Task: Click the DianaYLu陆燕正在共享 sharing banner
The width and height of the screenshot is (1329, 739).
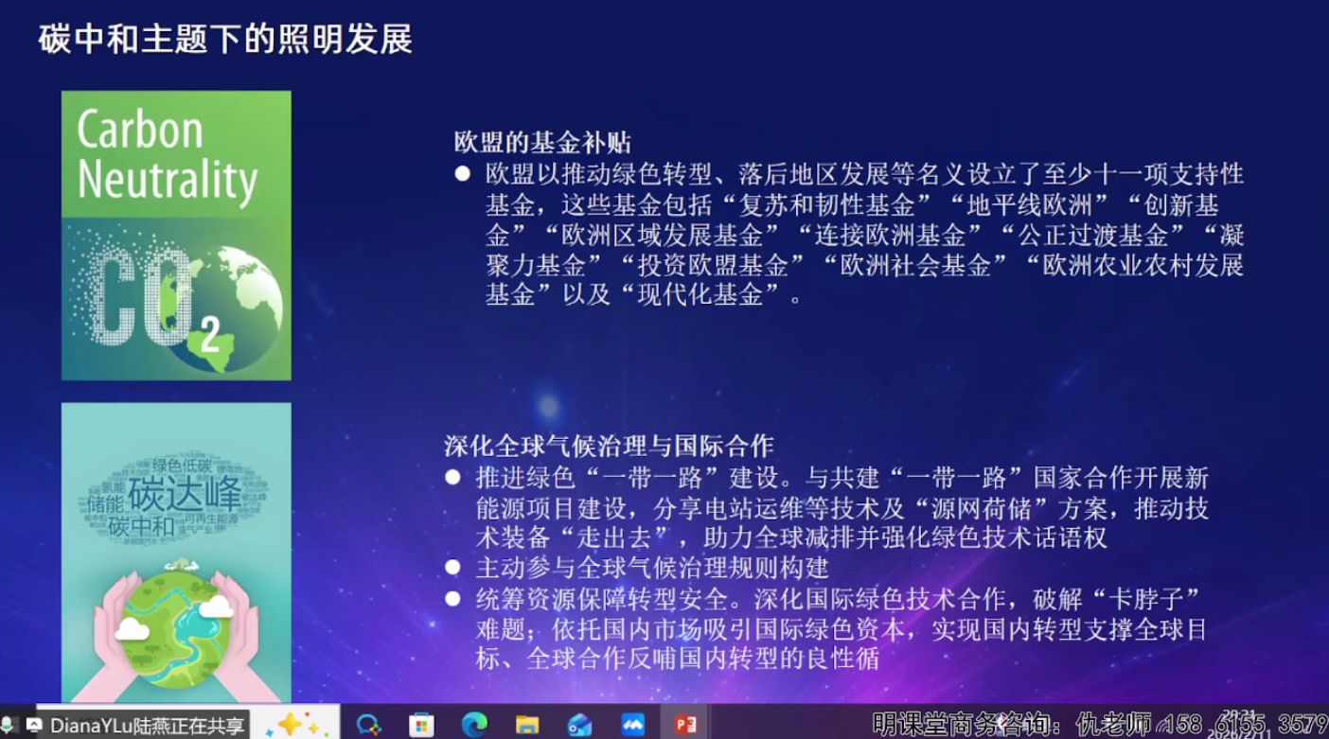Action: [149, 724]
